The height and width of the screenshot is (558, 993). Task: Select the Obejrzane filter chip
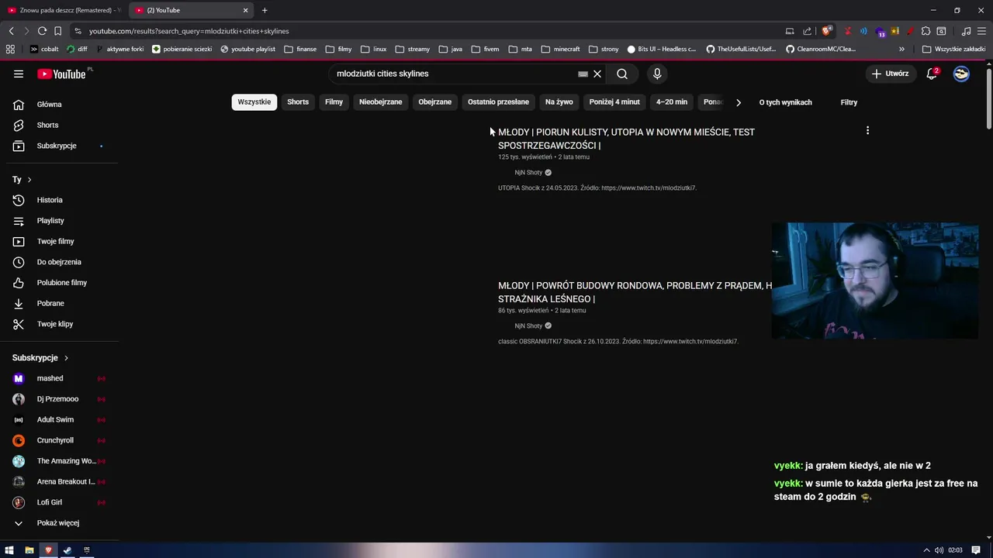[x=435, y=102]
